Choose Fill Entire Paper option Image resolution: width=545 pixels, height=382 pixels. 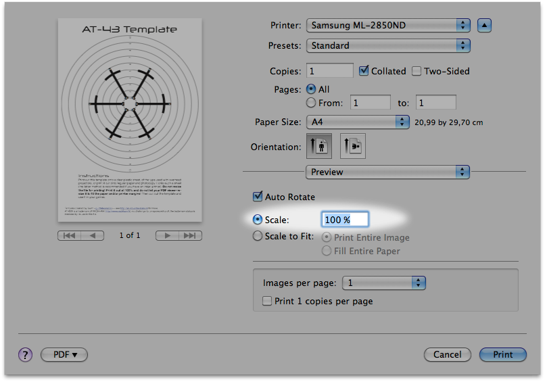click(327, 251)
